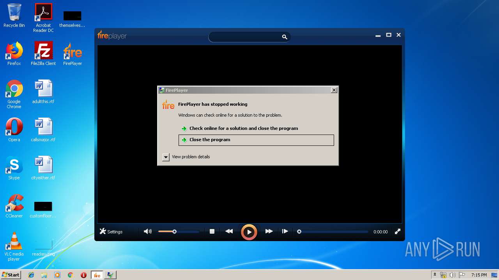This screenshot has width=499, height=280.
Task: Open Internet Explorer from taskbar
Action: pyautogui.click(x=31, y=275)
